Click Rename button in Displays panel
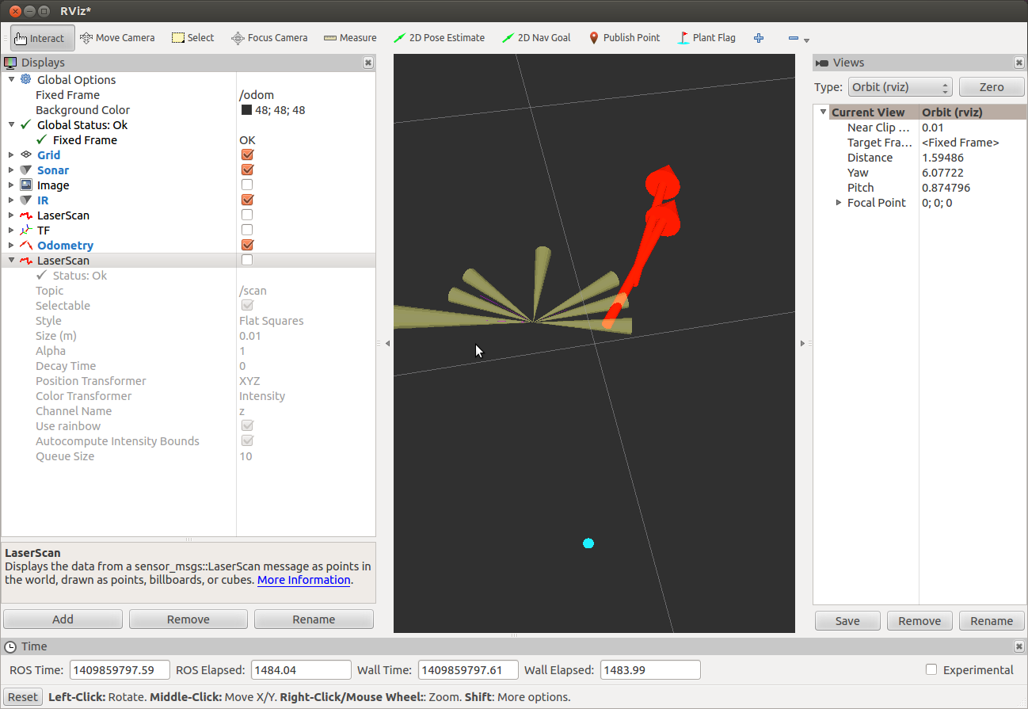This screenshot has height=709, width=1028. pyautogui.click(x=314, y=619)
